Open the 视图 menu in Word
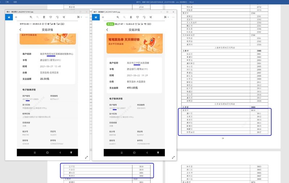This screenshot has width=289, height=183. point(15,2)
